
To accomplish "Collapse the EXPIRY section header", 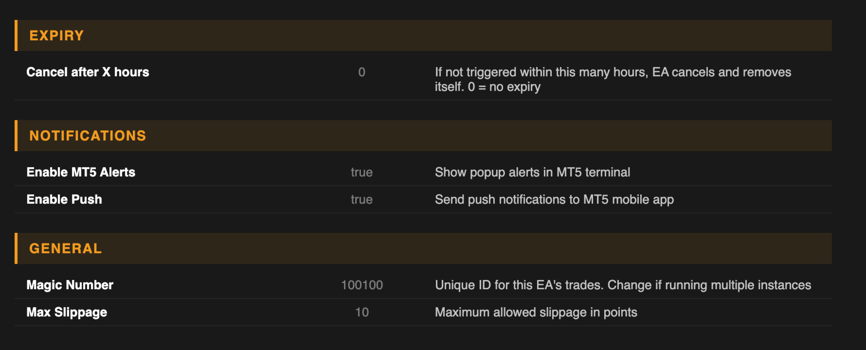I will 56,35.
